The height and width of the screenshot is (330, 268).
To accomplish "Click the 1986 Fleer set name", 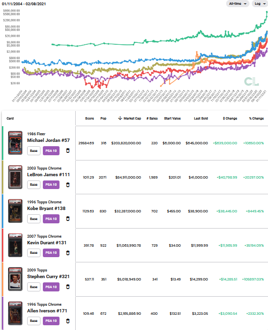I will click(36, 134).
